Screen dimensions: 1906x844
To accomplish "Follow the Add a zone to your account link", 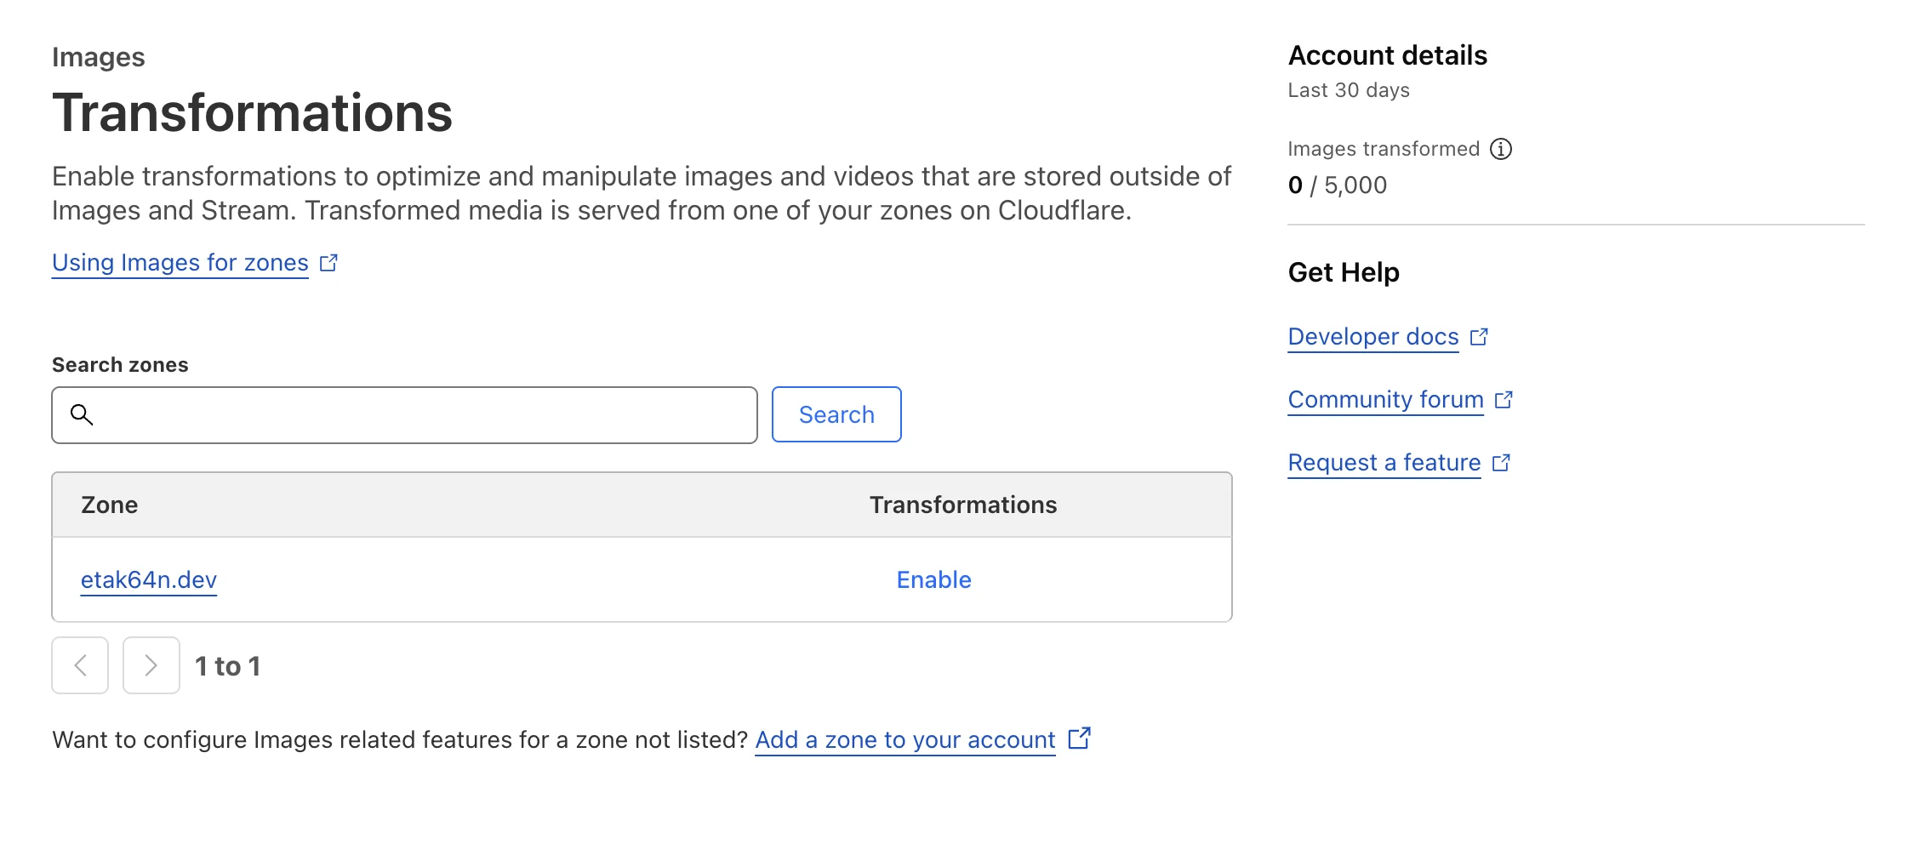I will tap(905, 740).
